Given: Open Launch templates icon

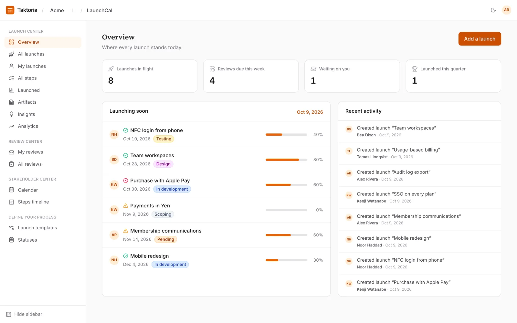Looking at the screenshot, I should [x=12, y=228].
